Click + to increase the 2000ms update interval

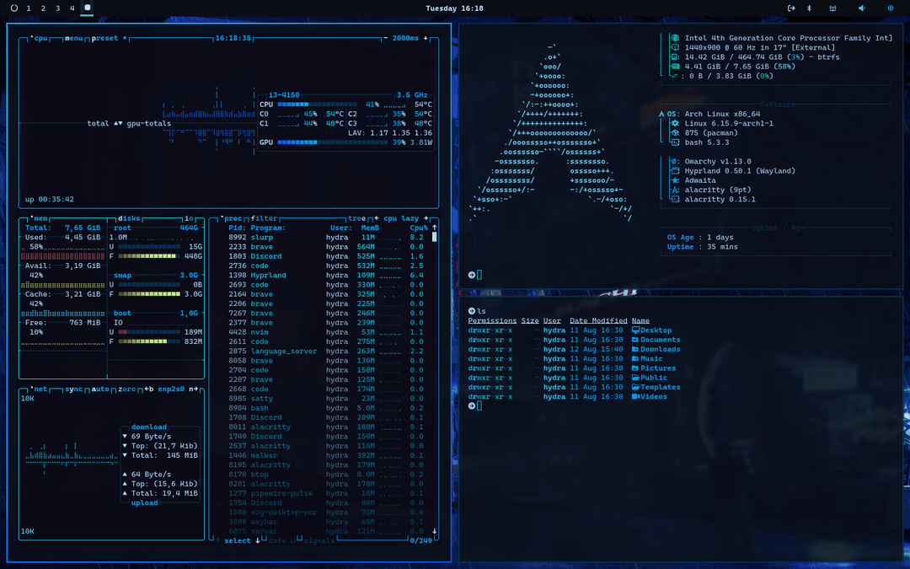click(425, 38)
